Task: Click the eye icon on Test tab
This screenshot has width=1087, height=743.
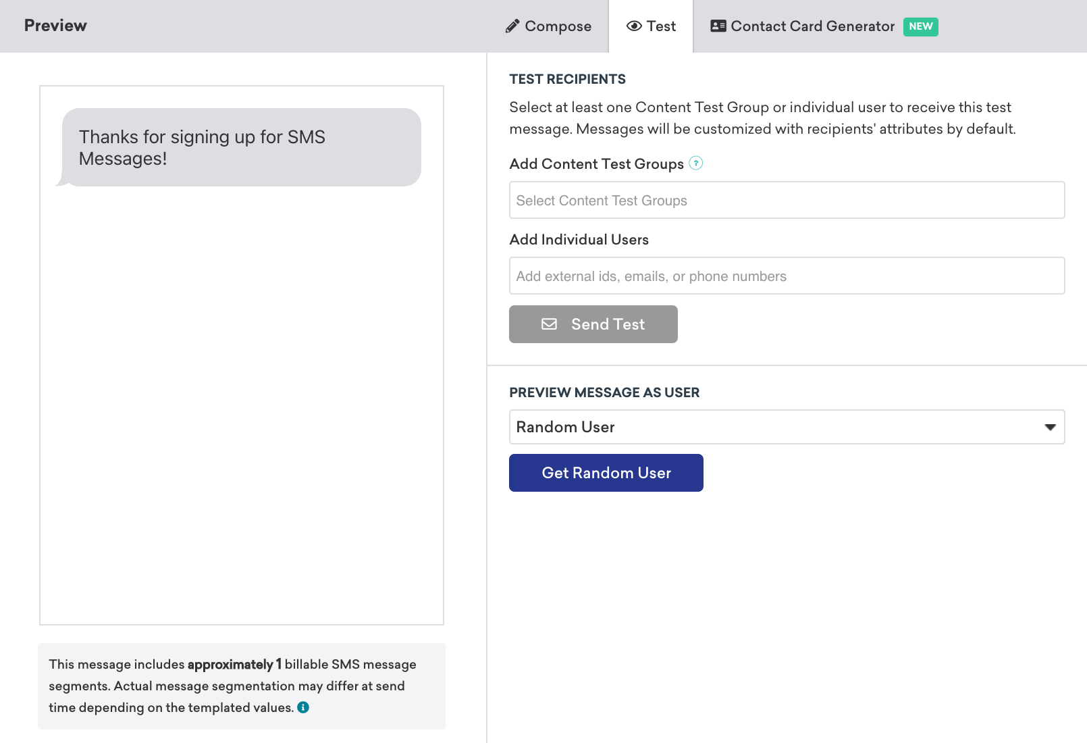Action: coord(634,26)
